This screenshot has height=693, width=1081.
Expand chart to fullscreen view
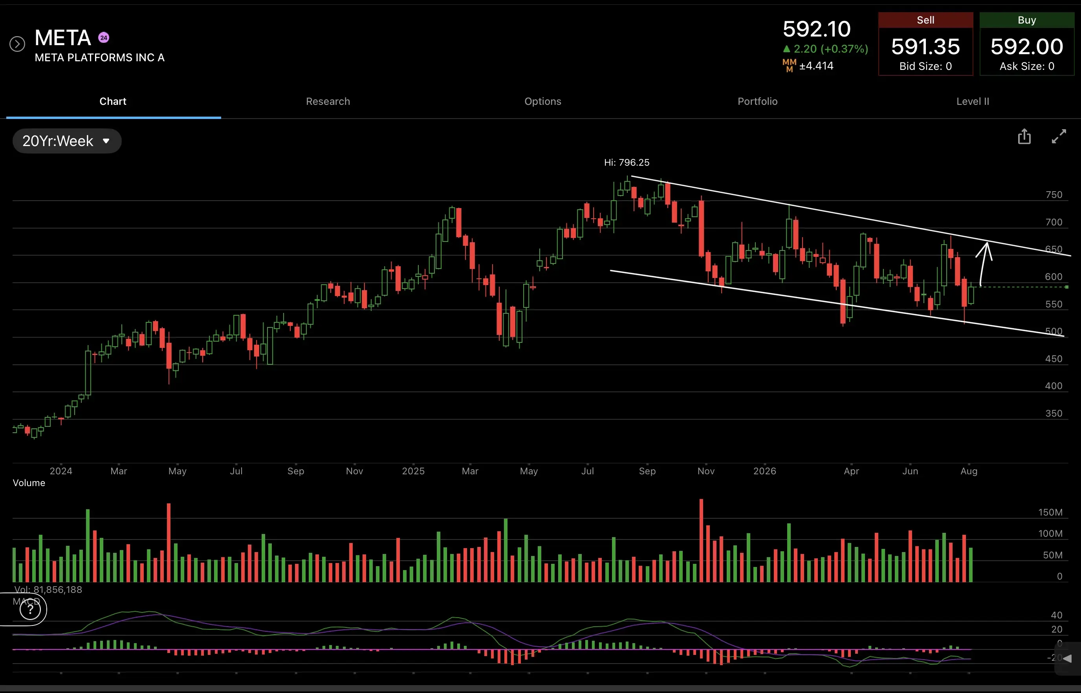point(1059,136)
